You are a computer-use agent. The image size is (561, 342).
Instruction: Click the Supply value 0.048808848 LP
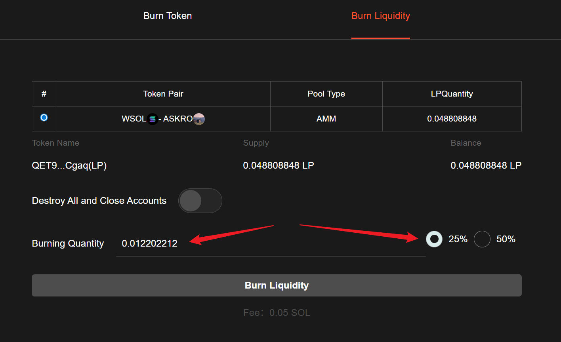[x=279, y=165]
